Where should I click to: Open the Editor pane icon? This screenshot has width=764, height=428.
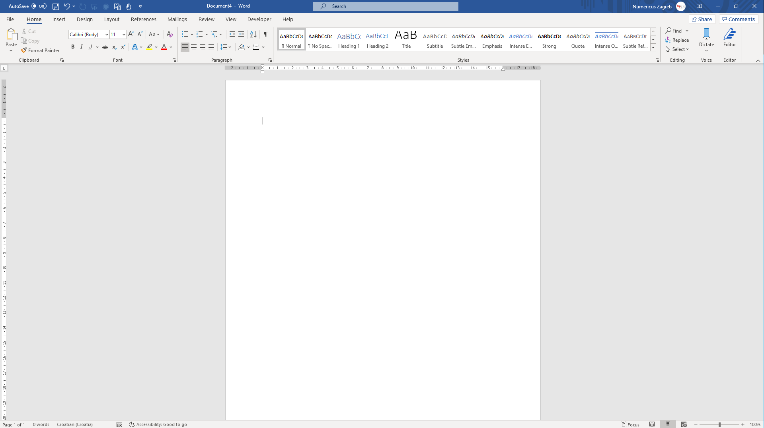point(729,35)
